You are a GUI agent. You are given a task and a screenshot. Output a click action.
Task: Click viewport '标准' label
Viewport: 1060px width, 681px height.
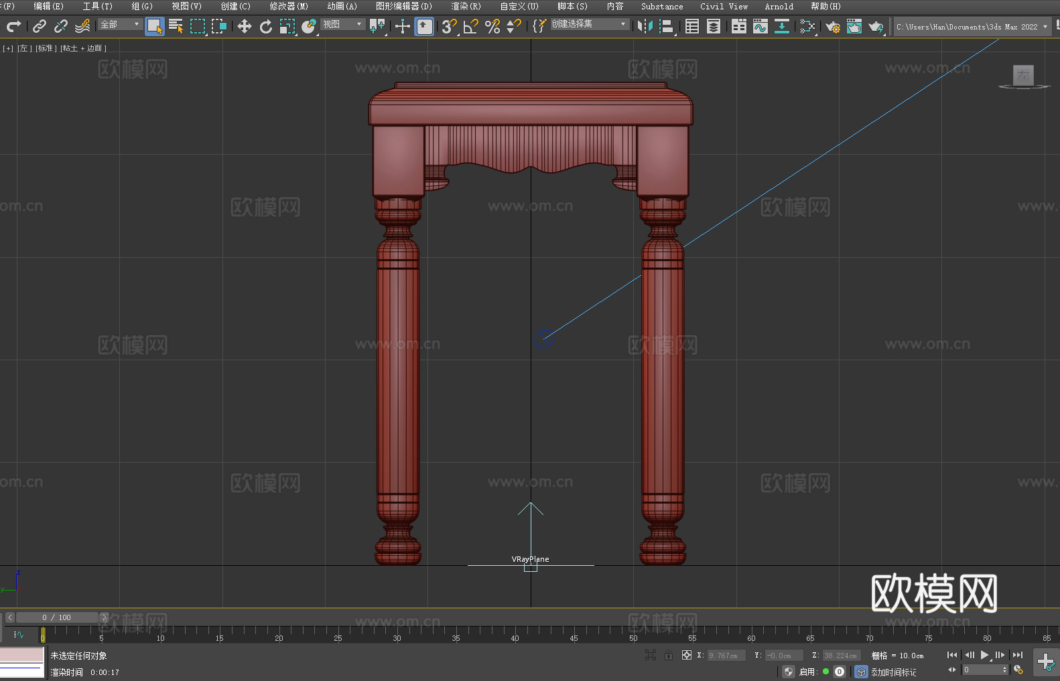tap(46, 48)
